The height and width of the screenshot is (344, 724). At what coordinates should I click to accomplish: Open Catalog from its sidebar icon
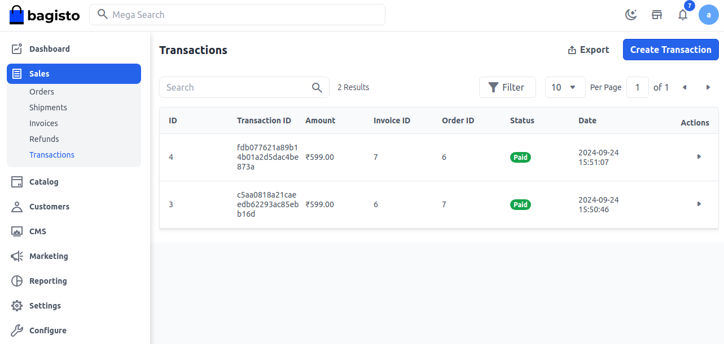click(x=16, y=181)
